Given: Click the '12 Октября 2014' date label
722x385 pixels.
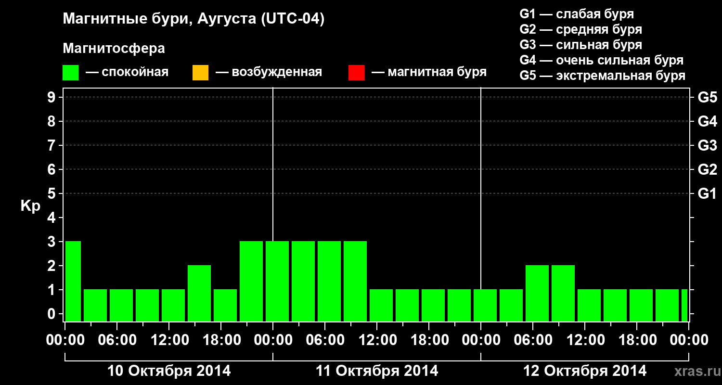Looking at the screenshot, I should [x=585, y=371].
